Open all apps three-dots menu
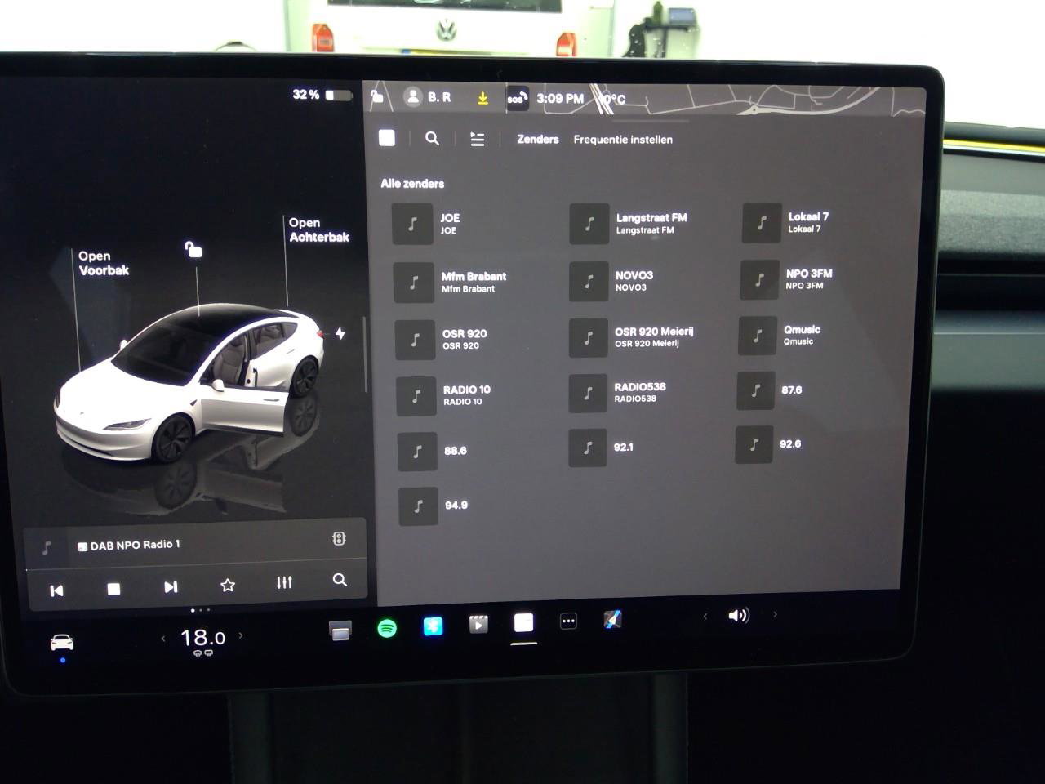This screenshot has width=1045, height=784. pyautogui.click(x=568, y=621)
